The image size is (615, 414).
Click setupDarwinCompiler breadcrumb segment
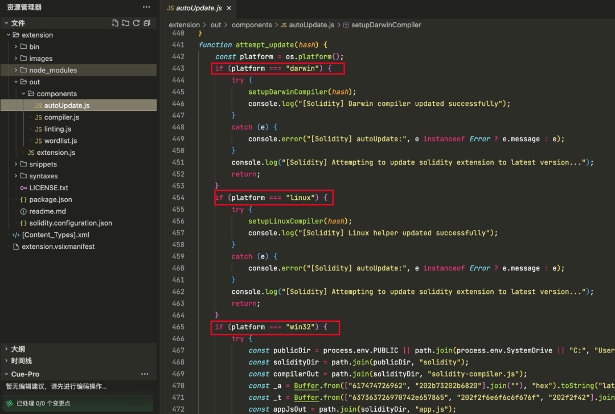(x=386, y=25)
